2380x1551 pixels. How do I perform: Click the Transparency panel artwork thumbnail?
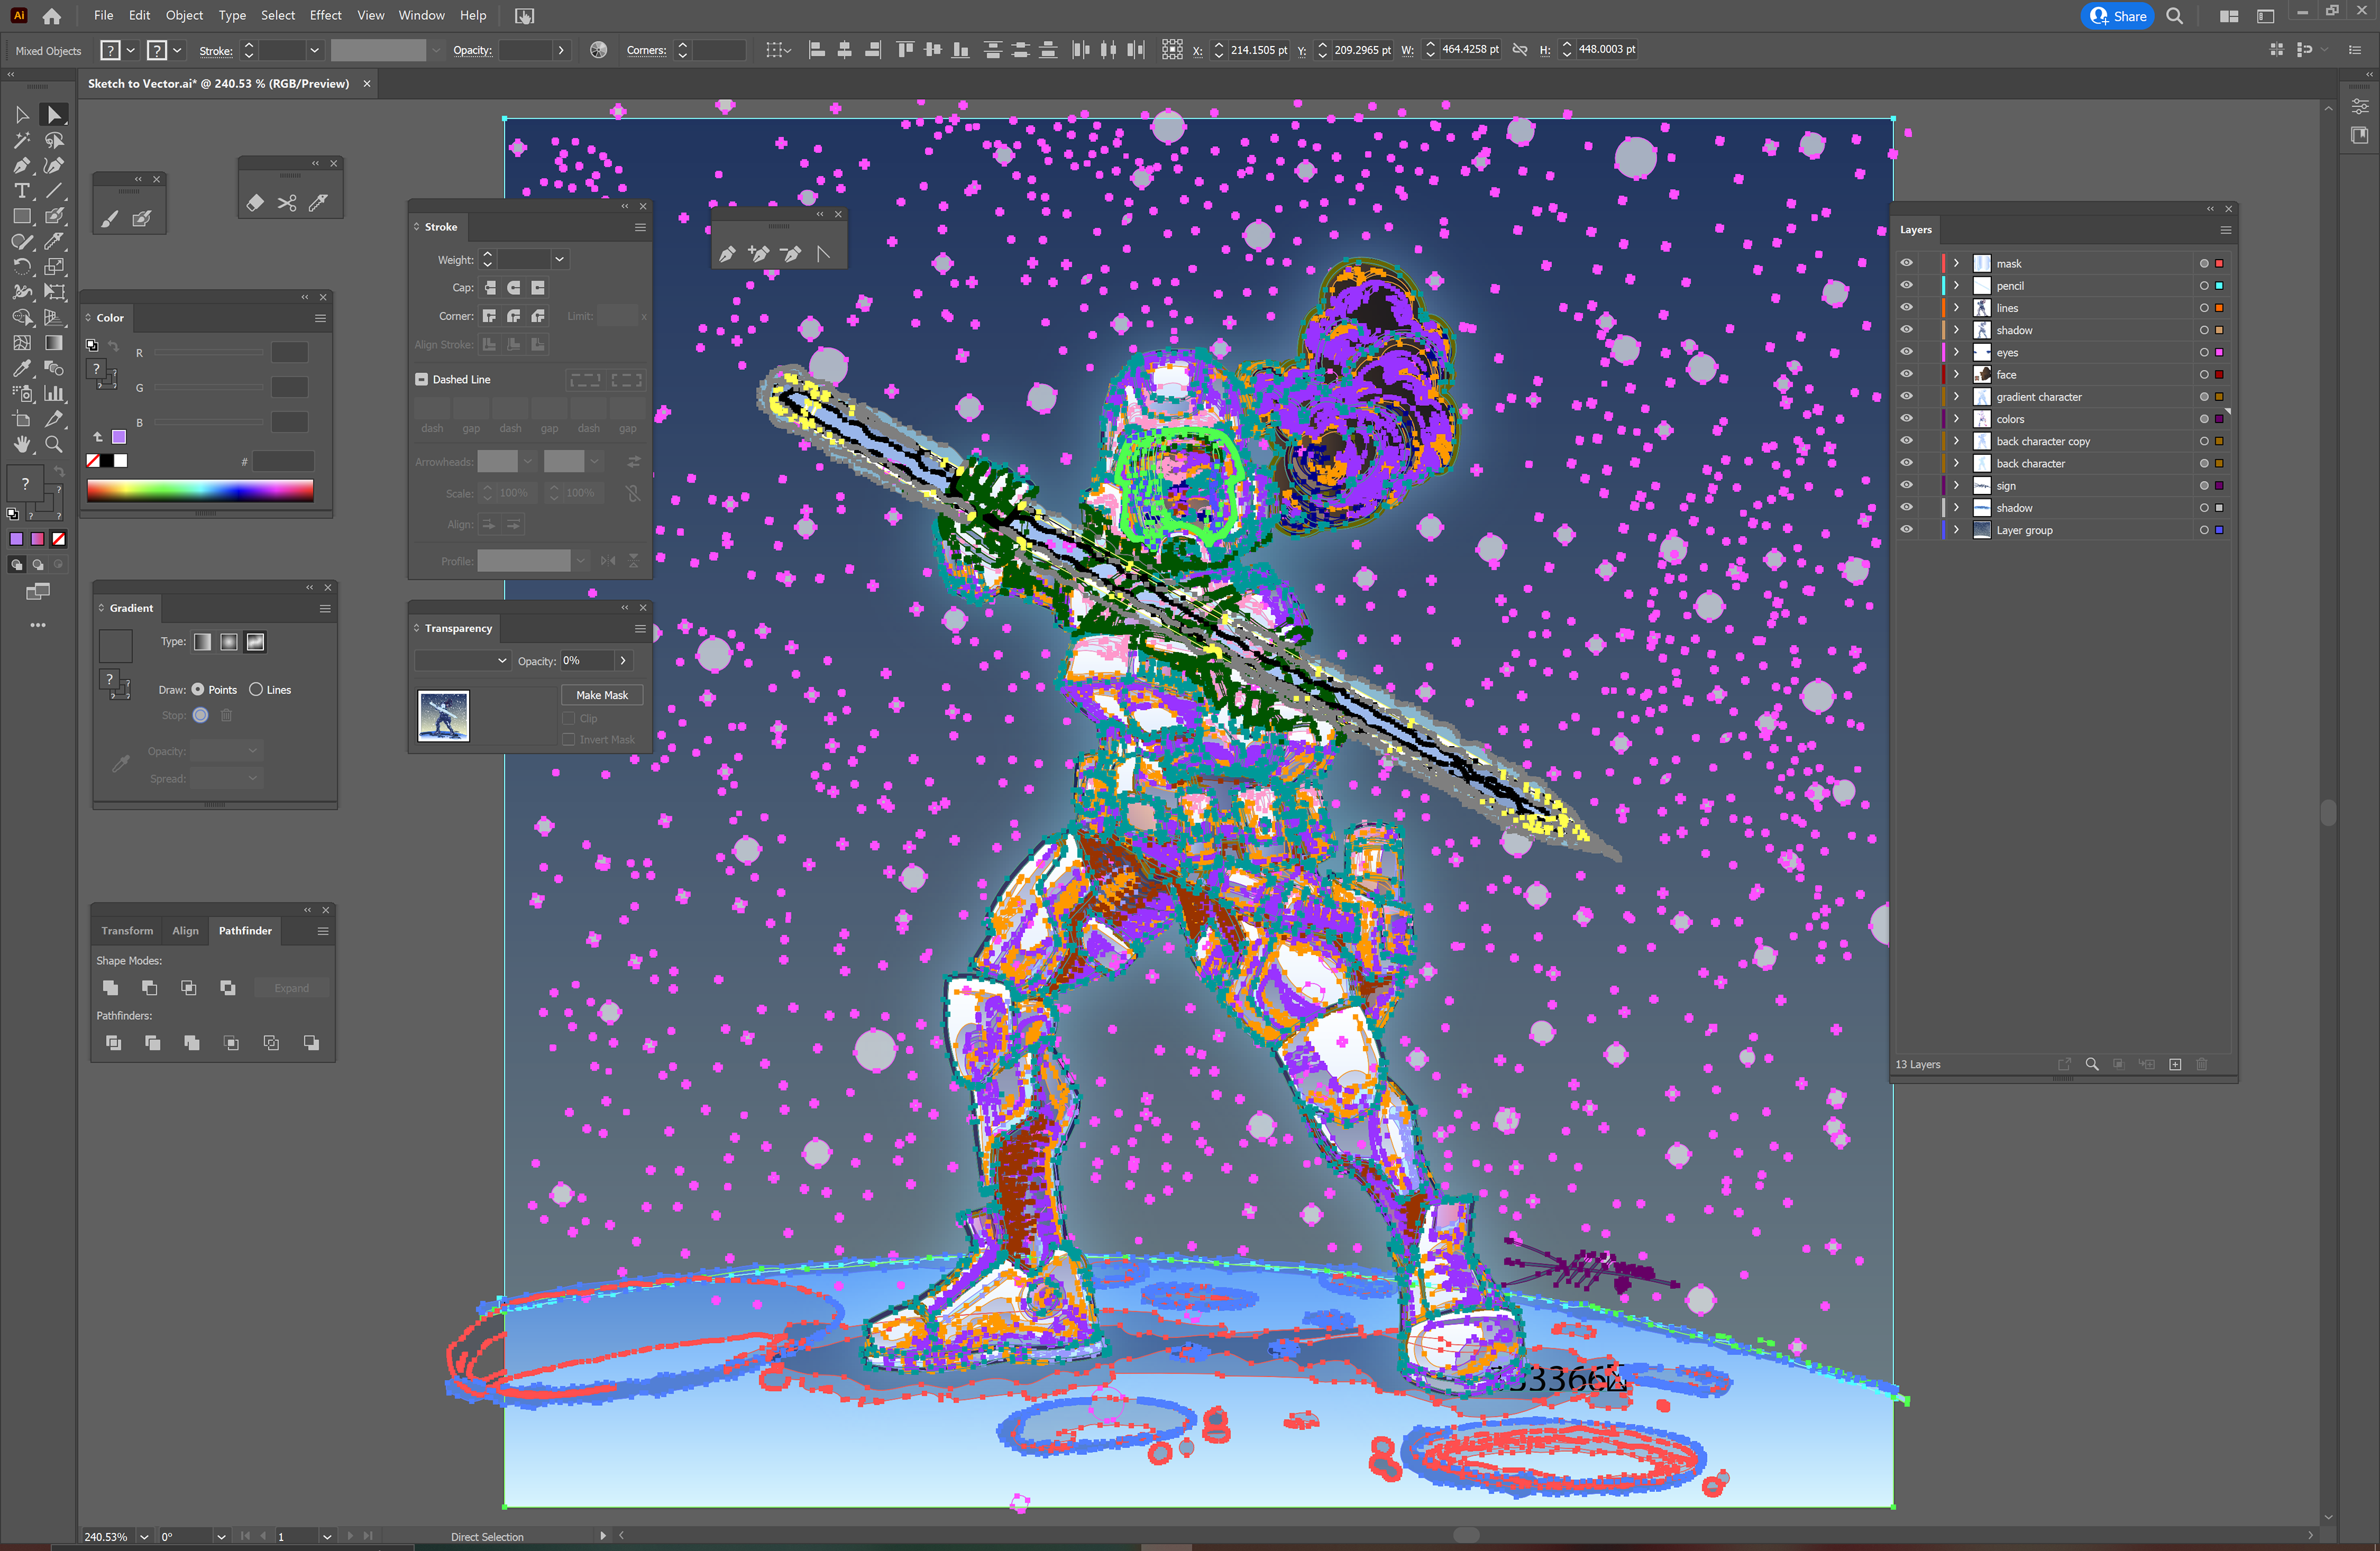(443, 716)
